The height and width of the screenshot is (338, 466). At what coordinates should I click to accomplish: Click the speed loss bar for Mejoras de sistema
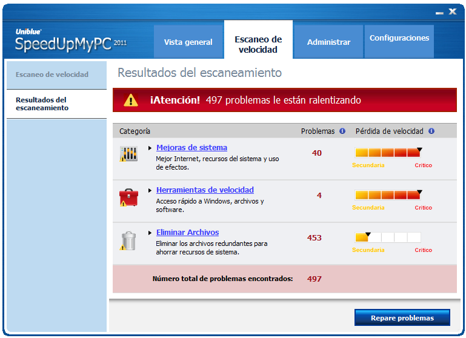[x=388, y=153]
